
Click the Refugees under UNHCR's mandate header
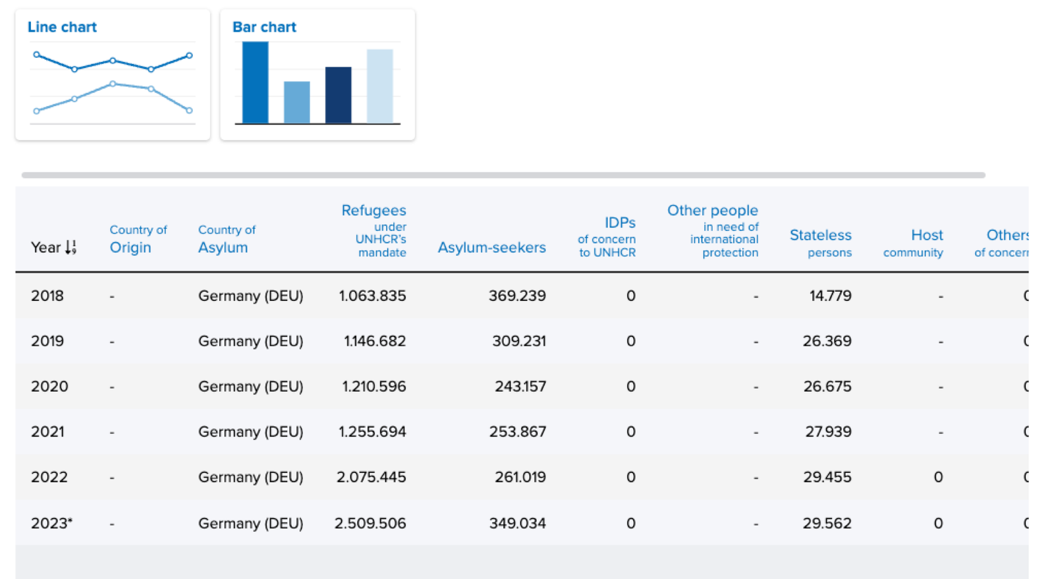374,230
